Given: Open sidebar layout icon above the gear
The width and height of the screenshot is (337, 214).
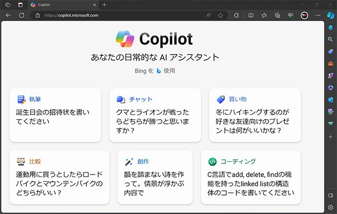Looking at the screenshot, I should click(331, 196).
